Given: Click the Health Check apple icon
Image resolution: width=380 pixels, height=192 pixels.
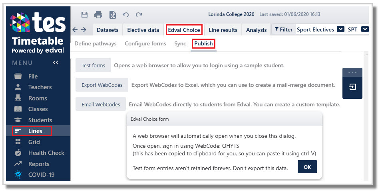Looking at the screenshot, I should [x=18, y=153].
